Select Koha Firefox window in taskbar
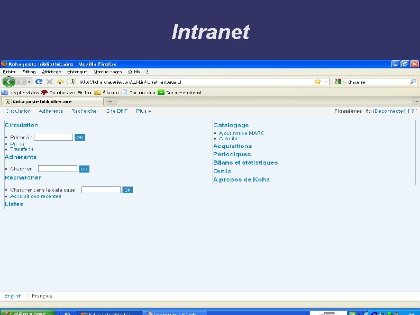The image size is (420, 315). 109,313
